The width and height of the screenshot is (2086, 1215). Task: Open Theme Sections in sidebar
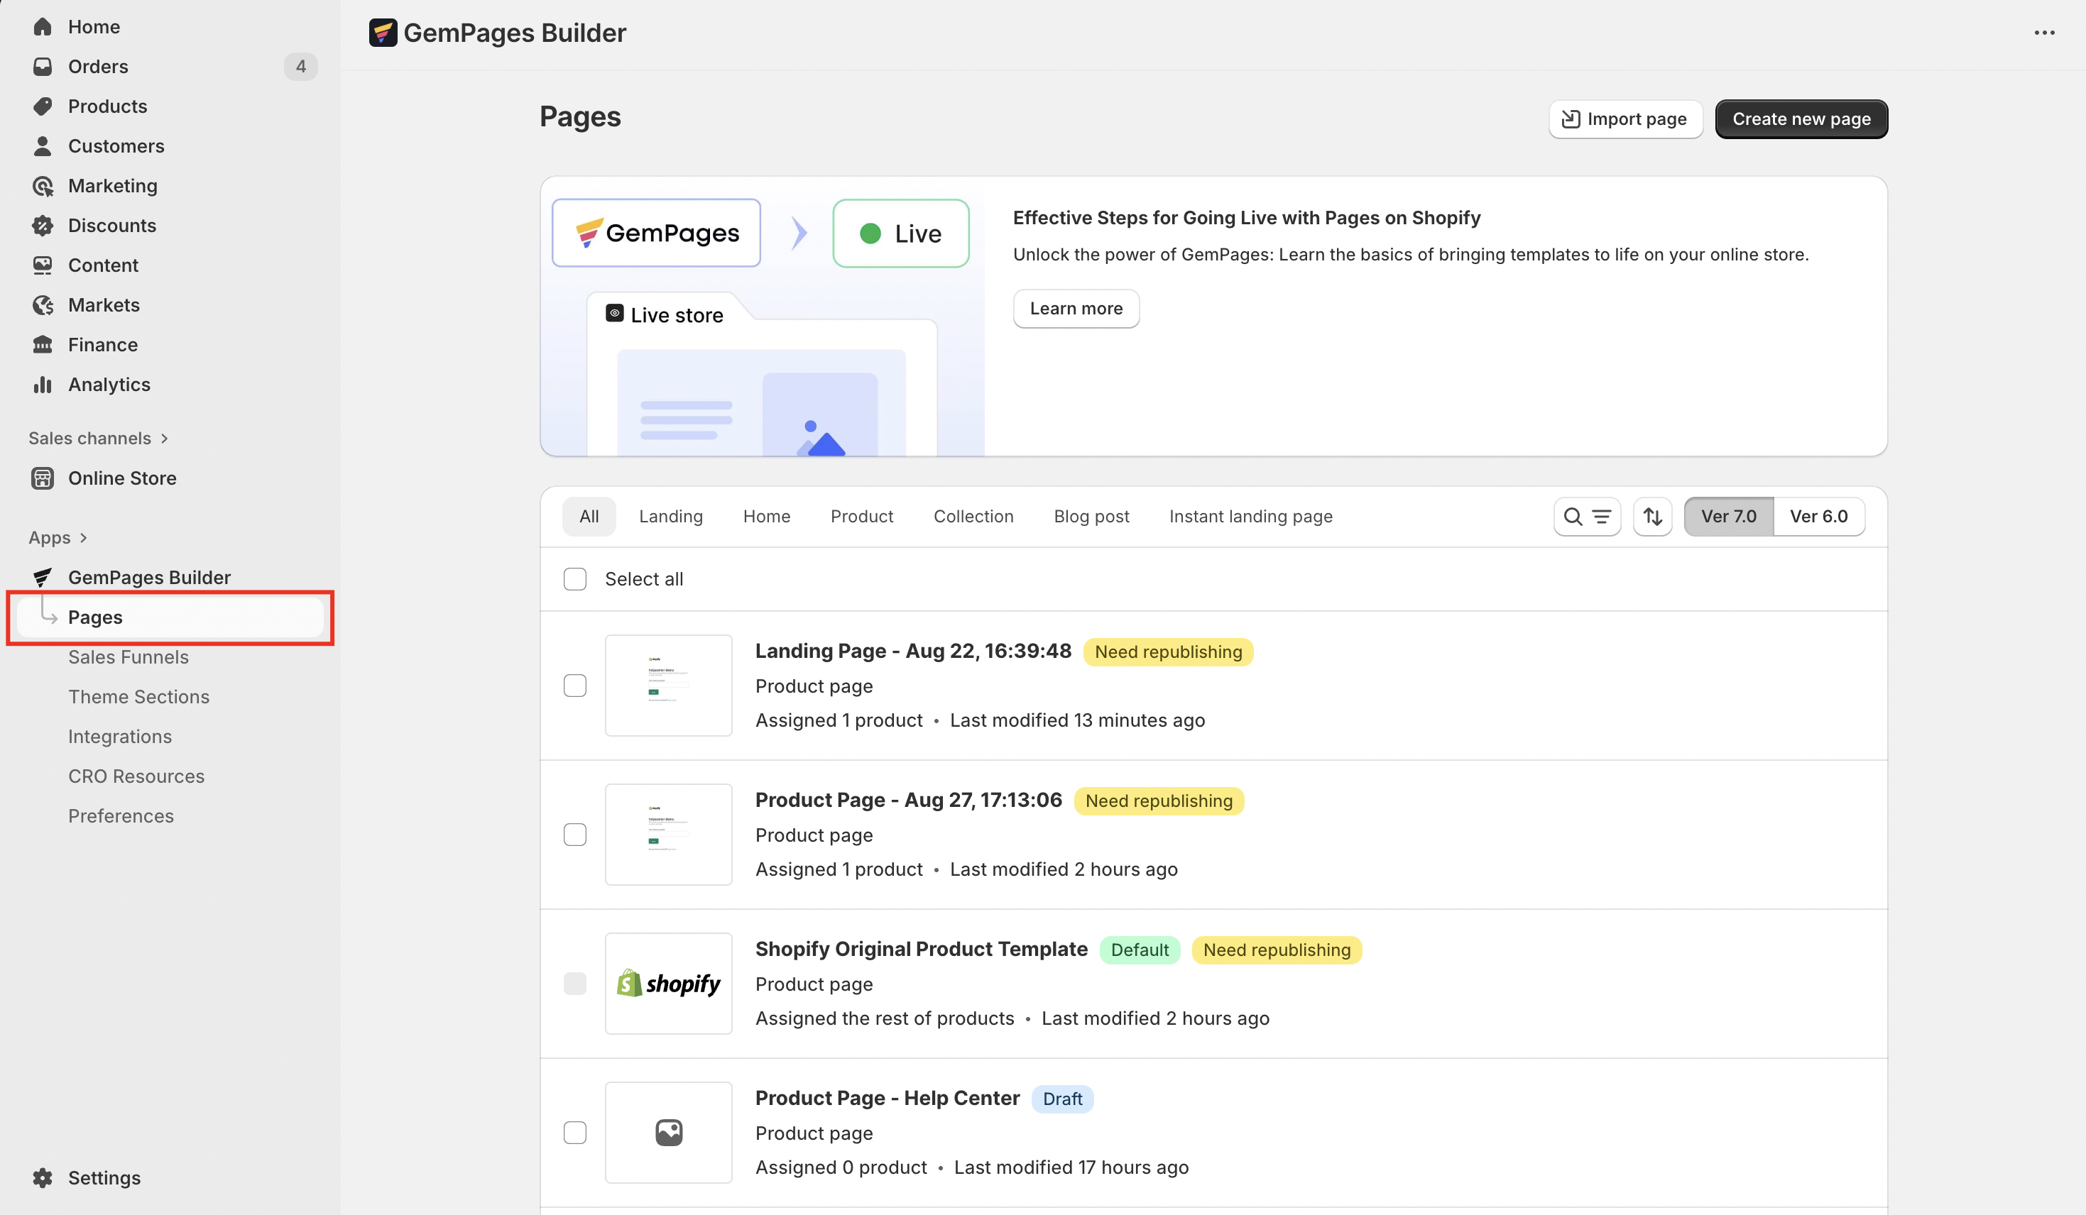pos(138,697)
